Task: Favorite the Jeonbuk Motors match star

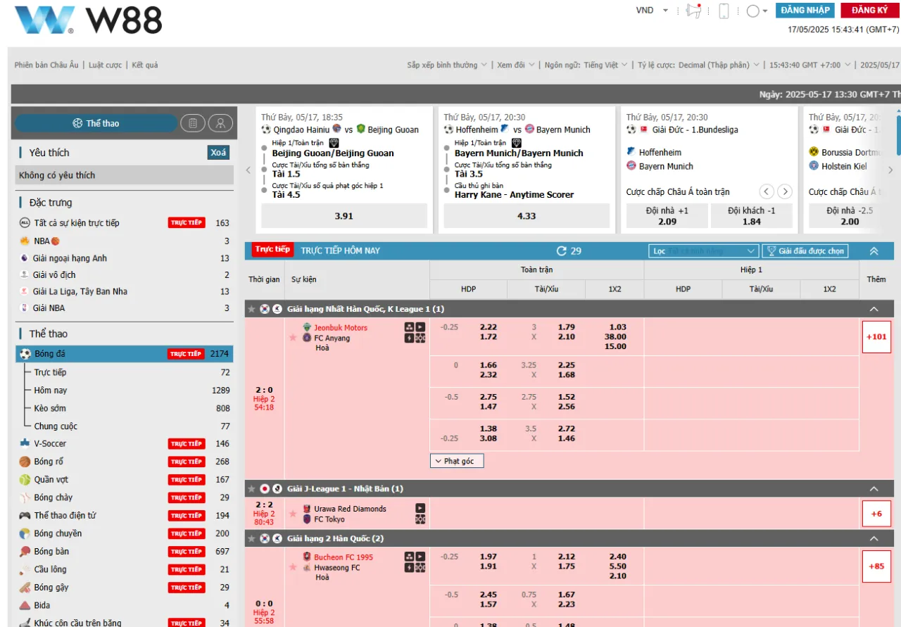Action: click(293, 338)
